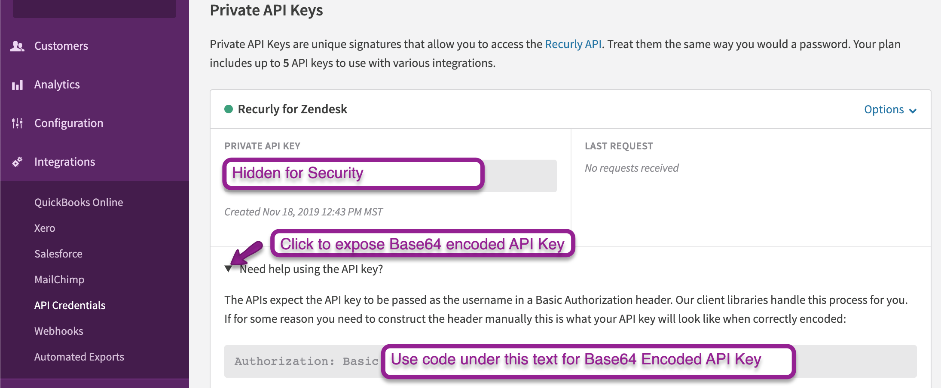Click the Analytics bar chart icon
This screenshot has width=941, height=388.
pos(17,85)
